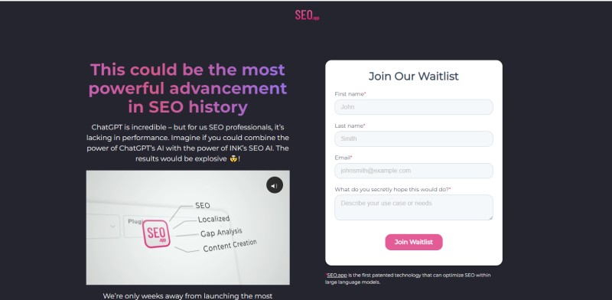Click the 'Gap Analysis' label in the video
612x300 pixels.
coord(221,233)
